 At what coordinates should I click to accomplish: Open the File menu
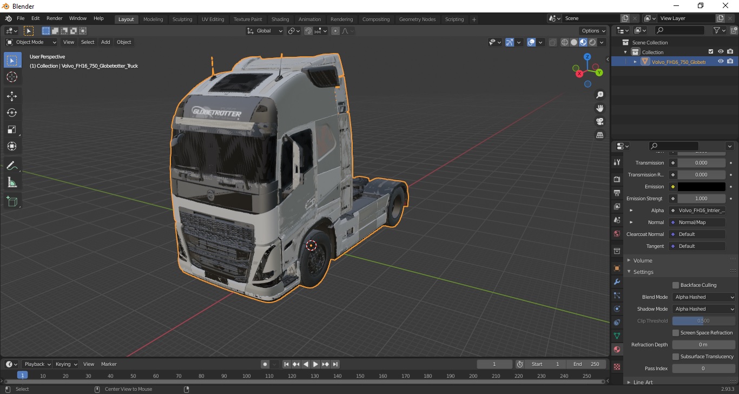coord(21,18)
